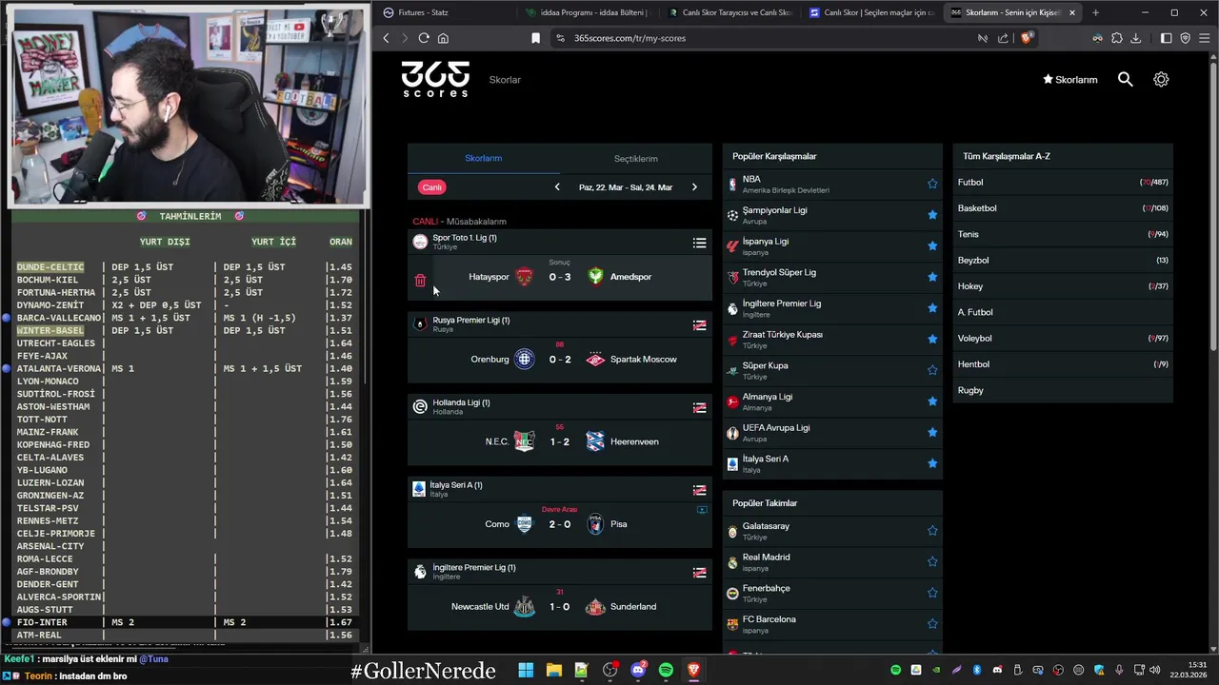This screenshot has width=1219, height=685.
Task: Toggle favorite star for Ziraat Türkiye Kupası
Action: coord(932,339)
